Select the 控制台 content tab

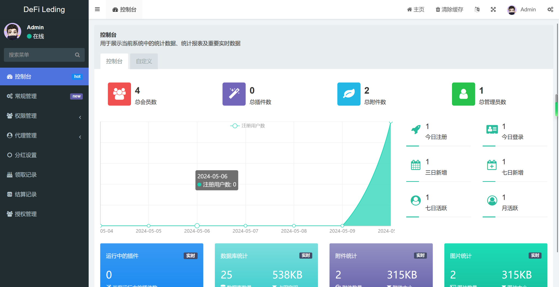(x=114, y=61)
